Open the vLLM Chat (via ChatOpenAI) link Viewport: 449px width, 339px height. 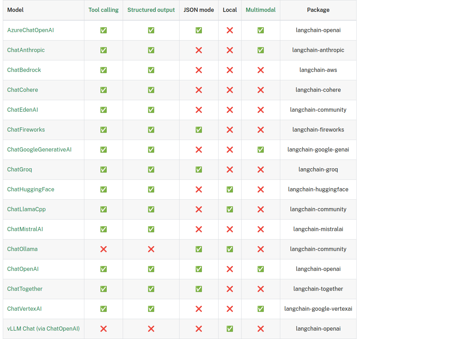coord(44,329)
